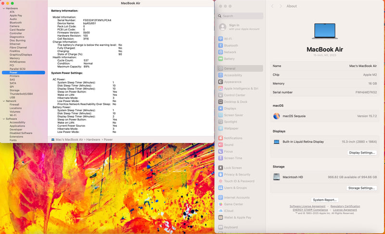Image resolution: width=385 pixels, height=234 pixels.
Task: Click the Search field in System Settings
Action: pyautogui.click(x=241, y=16)
